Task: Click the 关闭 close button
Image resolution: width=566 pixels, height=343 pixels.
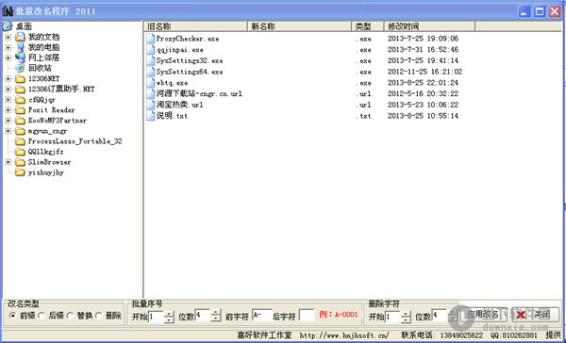Action: [536, 315]
